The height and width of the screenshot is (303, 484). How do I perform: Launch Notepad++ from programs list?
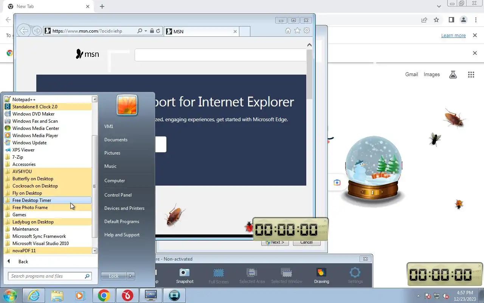click(x=48, y=100)
